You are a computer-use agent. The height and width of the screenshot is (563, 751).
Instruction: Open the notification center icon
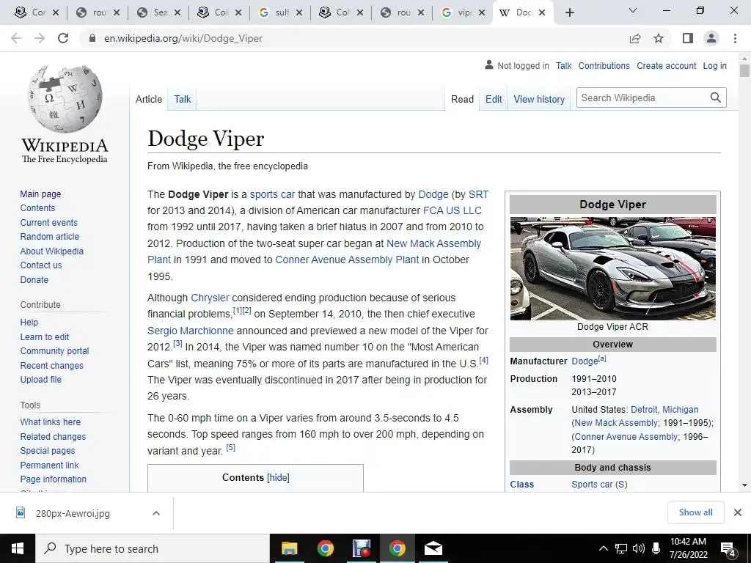pos(728,548)
